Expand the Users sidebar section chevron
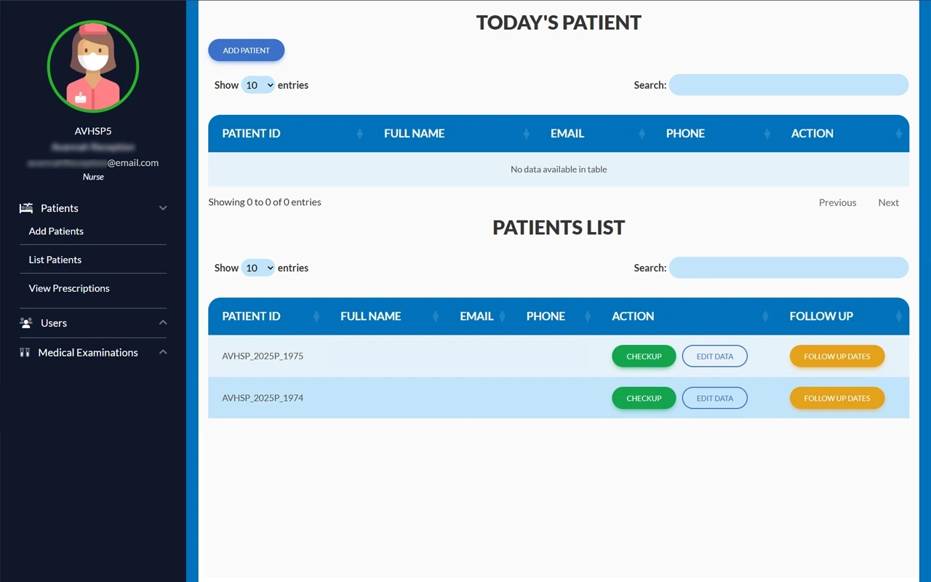This screenshot has height=582, width=931. click(163, 323)
